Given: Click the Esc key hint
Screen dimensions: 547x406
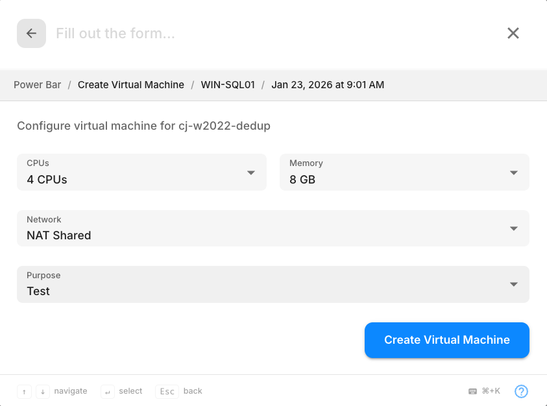Looking at the screenshot, I should coord(167,391).
